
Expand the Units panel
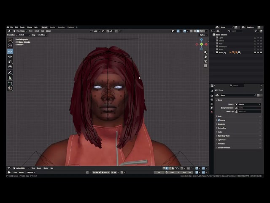tap(238, 116)
